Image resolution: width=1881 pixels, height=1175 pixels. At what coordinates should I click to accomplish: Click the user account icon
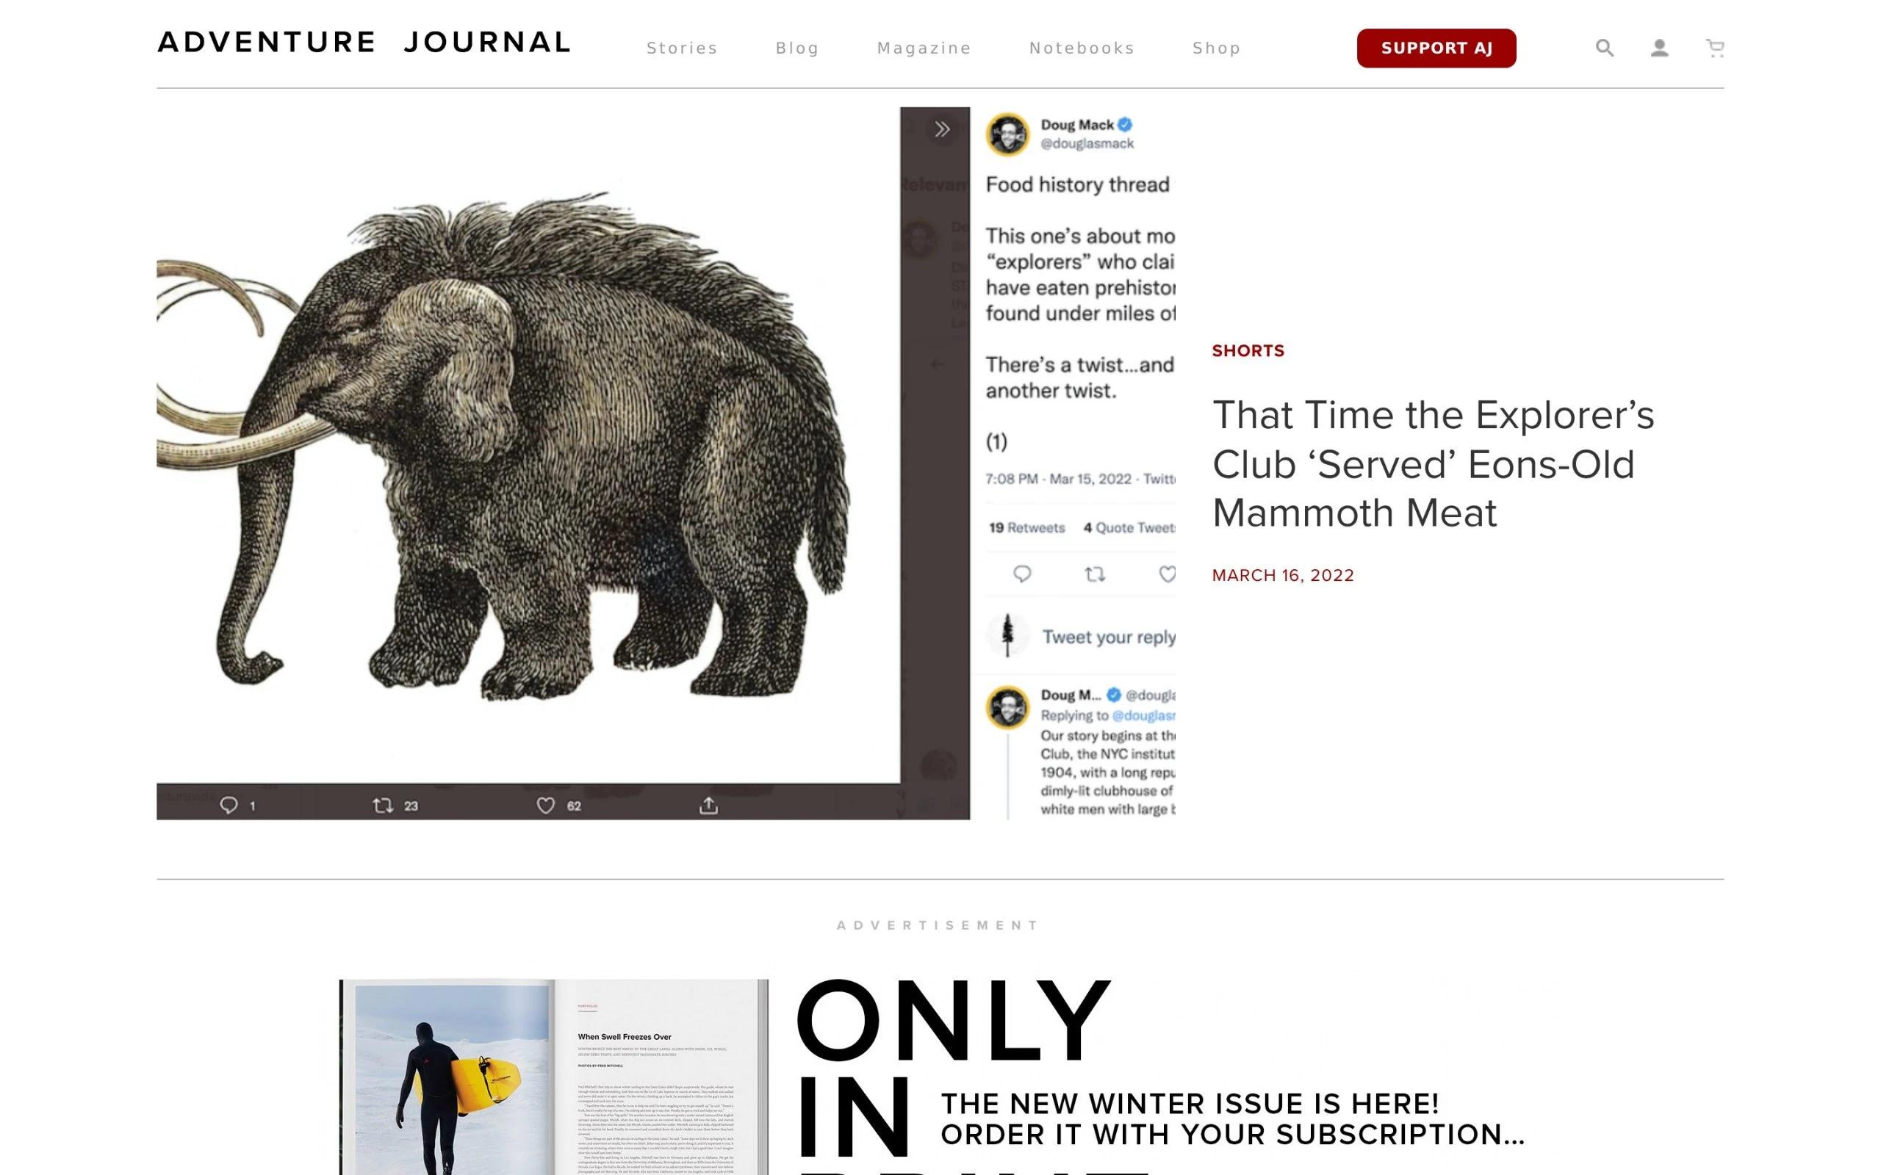pos(1660,48)
